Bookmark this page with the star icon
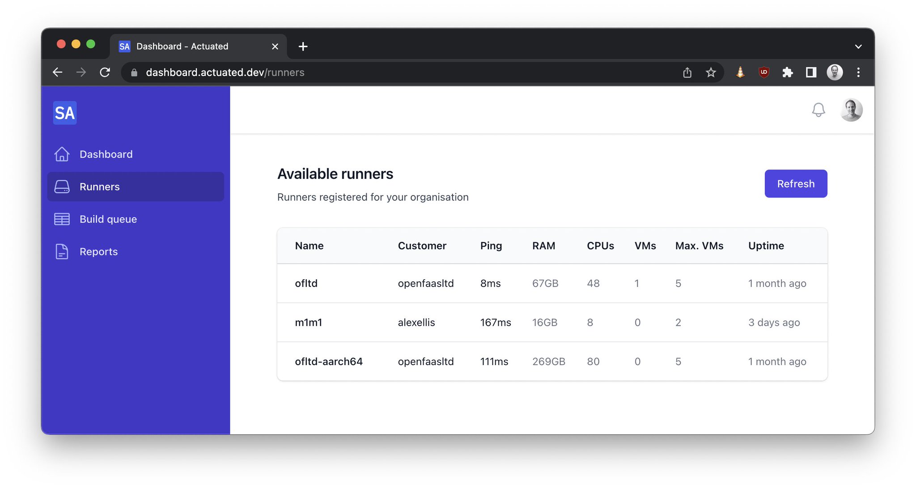 711,72
